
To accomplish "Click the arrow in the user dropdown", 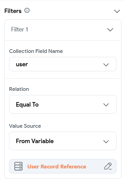I will [106, 65].
